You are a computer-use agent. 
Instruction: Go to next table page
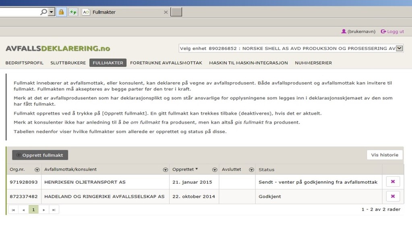pos(44,210)
